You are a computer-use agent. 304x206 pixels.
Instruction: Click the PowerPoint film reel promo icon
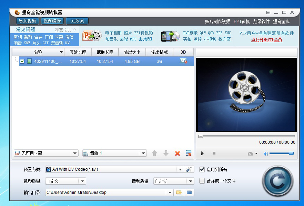point(92,36)
